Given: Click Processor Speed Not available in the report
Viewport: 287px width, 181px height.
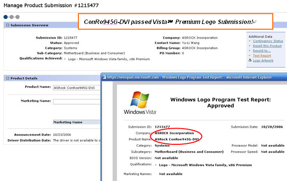Looking at the screenshot, I should [273, 152].
